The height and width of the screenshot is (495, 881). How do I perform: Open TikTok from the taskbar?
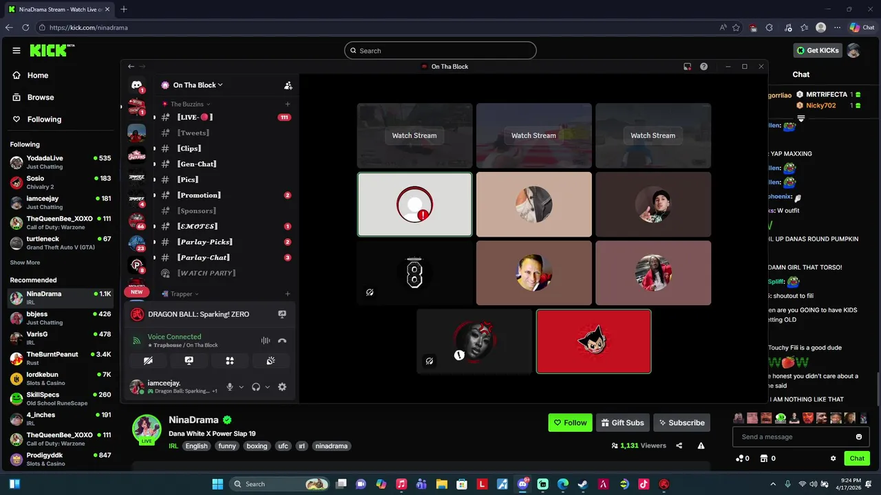coord(644,484)
